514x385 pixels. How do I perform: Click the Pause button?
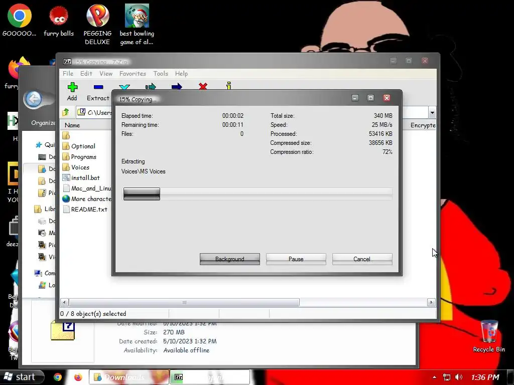coord(296,259)
